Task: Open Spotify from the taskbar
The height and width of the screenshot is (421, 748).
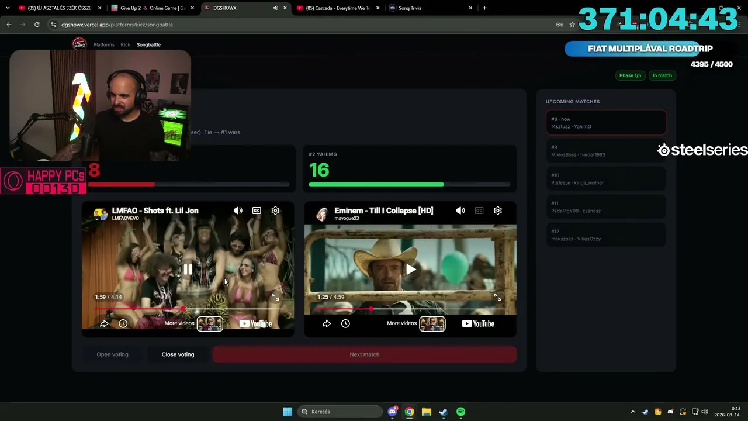Action: pos(460,412)
